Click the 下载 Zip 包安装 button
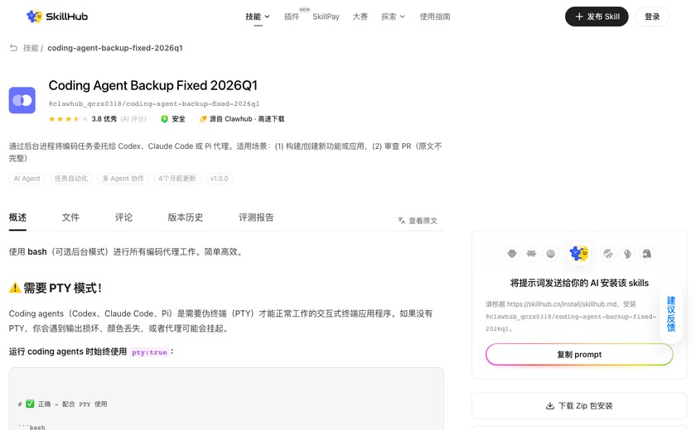This screenshot has height=430, width=696. coord(579,406)
